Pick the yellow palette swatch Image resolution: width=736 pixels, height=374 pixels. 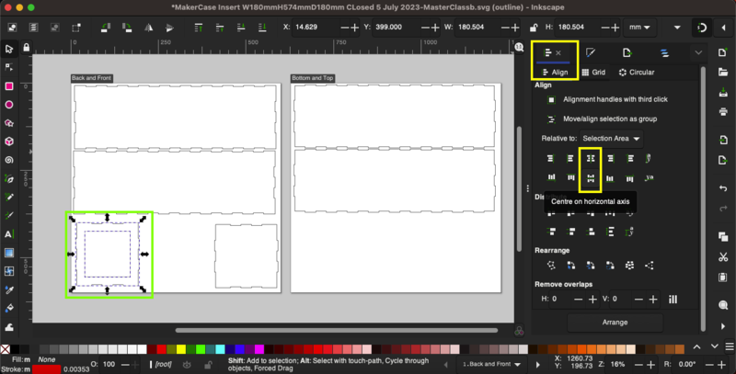click(x=180, y=349)
